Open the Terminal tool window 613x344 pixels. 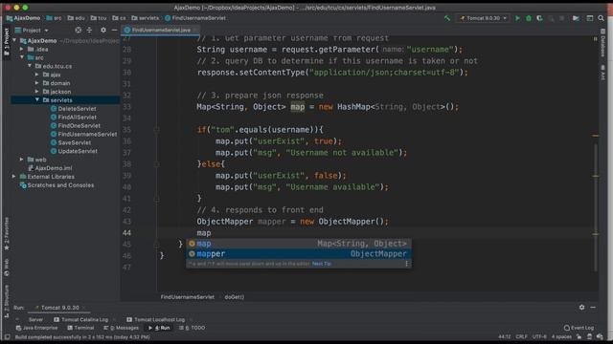pyautogui.click(x=80, y=328)
